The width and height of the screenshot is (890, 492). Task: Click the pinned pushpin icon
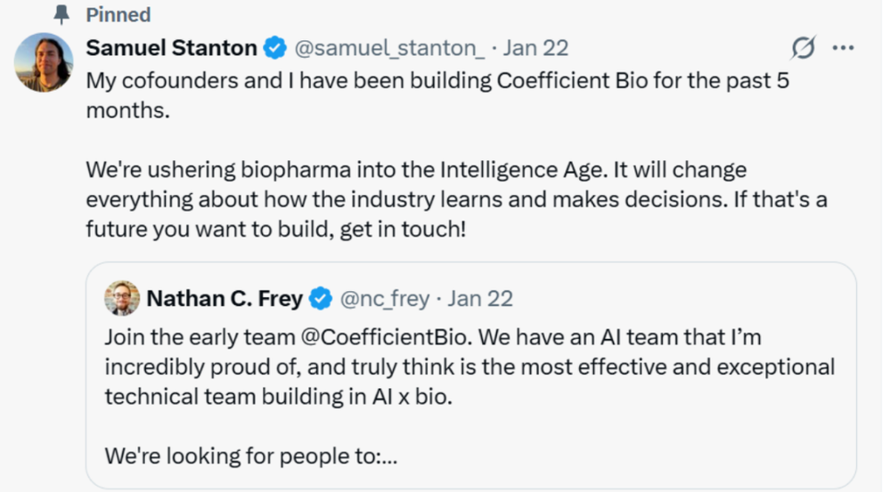click(x=61, y=14)
